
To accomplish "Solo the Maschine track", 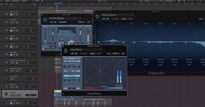I will [x=14, y=87].
